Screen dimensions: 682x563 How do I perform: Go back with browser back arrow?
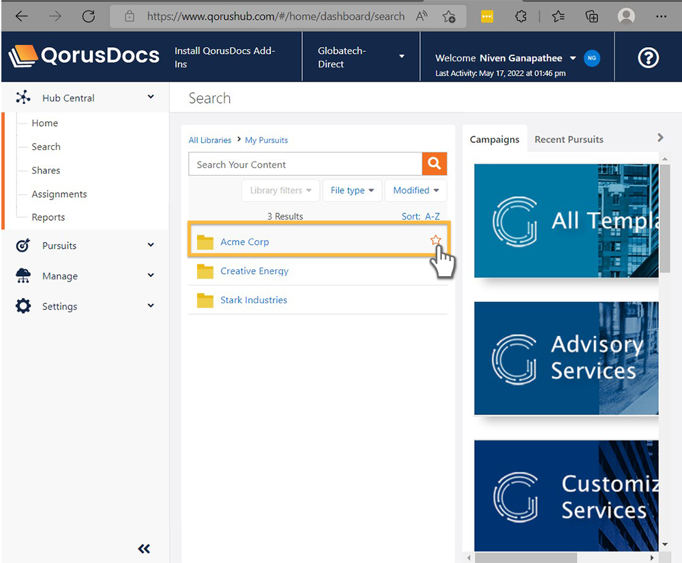[x=21, y=16]
